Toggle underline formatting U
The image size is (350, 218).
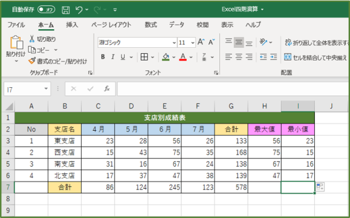(x=123, y=58)
